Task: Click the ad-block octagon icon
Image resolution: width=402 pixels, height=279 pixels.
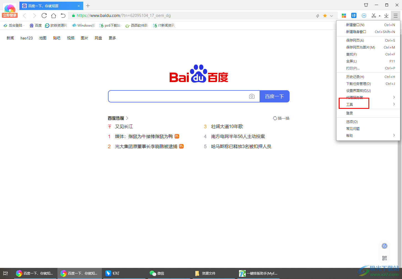Action: 364,16
